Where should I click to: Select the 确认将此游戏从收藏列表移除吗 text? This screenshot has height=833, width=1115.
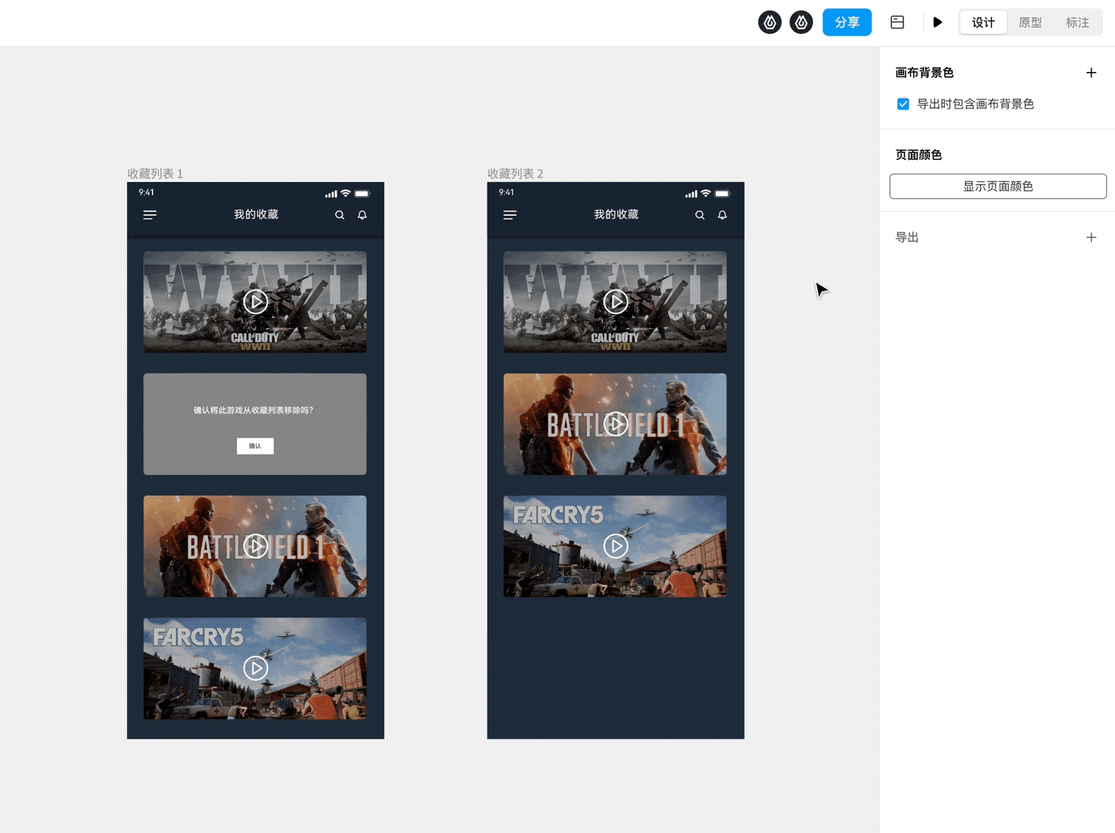pyautogui.click(x=253, y=410)
